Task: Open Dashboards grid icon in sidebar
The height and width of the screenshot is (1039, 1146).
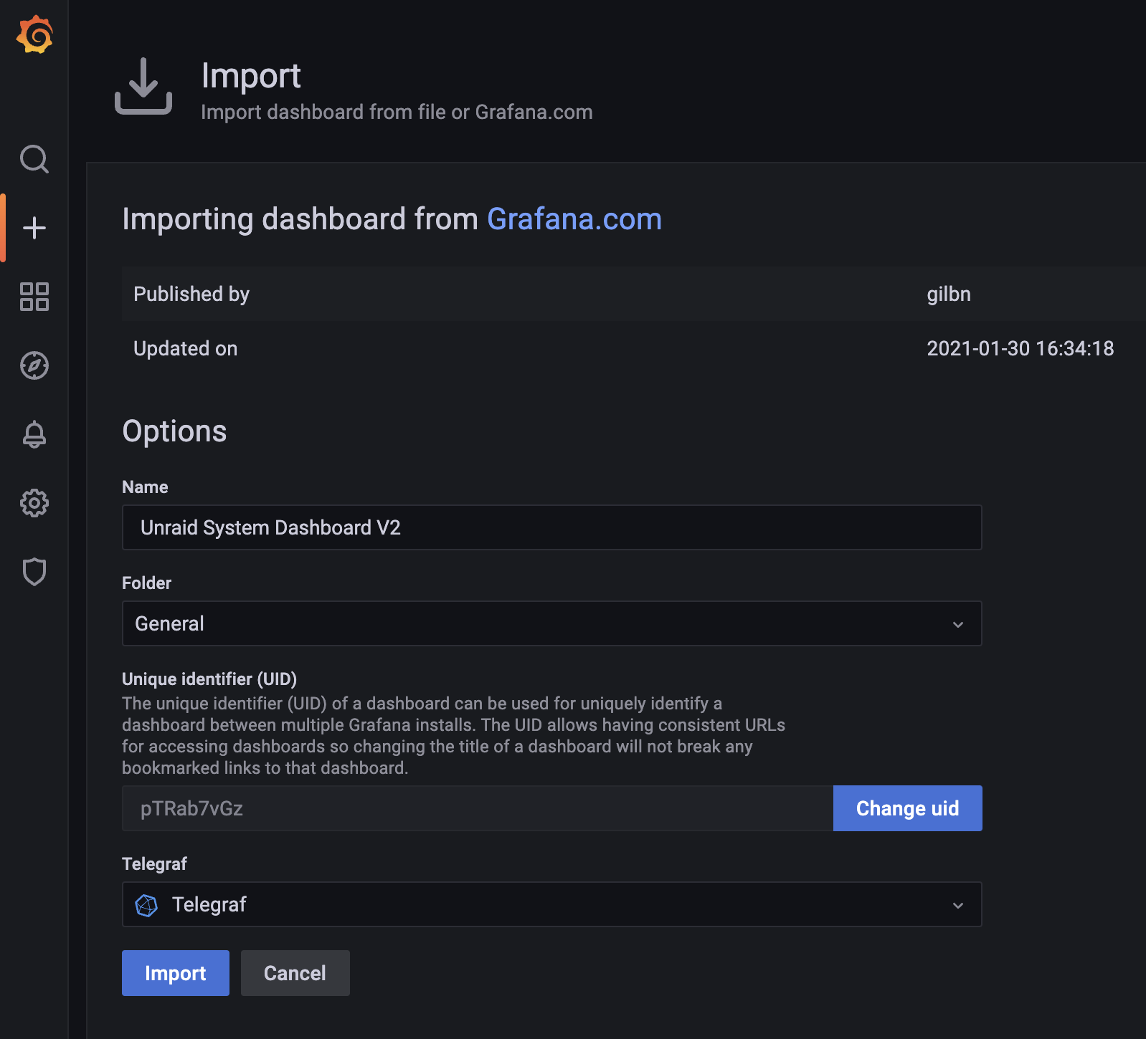Action: pos(34,297)
